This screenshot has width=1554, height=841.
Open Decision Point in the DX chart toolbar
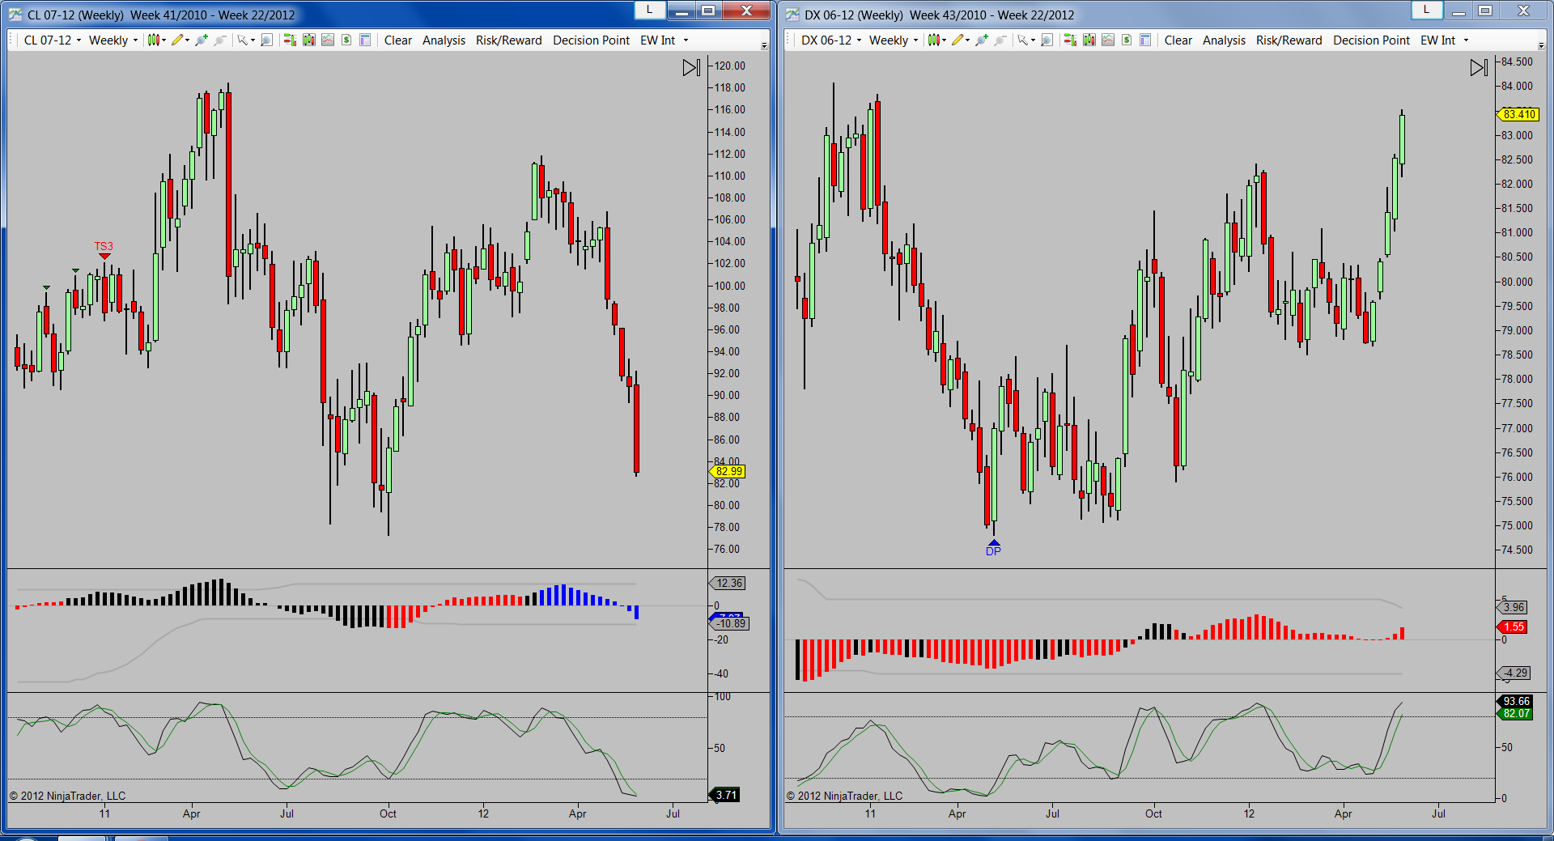(x=1371, y=40)
